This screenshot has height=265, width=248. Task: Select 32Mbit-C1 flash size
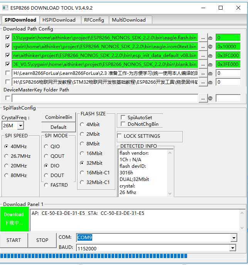coord(94,182)
